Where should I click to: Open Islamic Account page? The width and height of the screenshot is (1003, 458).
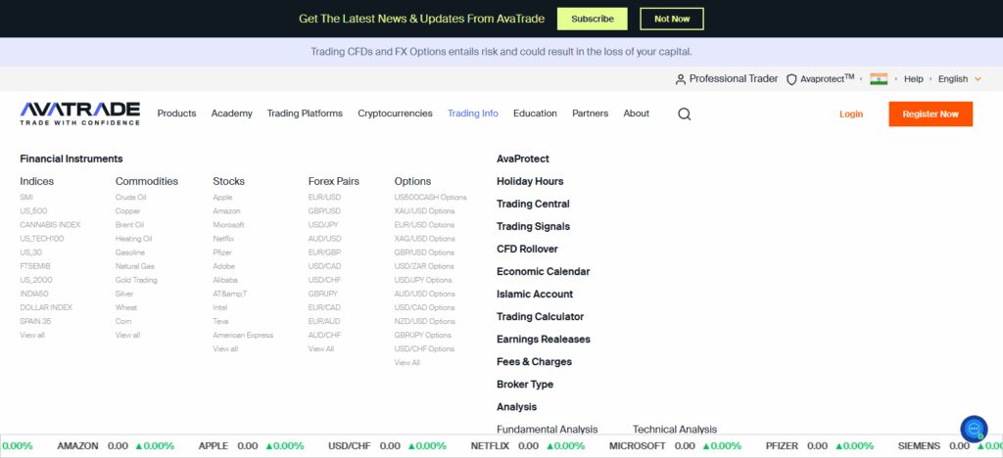tap(535, 294)
